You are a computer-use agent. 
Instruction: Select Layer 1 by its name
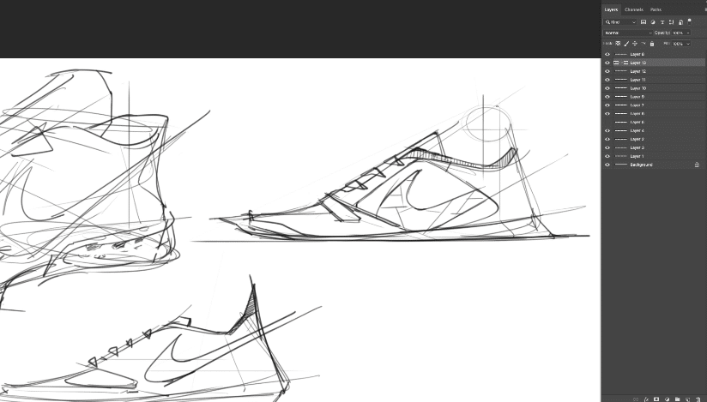click(x=638, y=156)
